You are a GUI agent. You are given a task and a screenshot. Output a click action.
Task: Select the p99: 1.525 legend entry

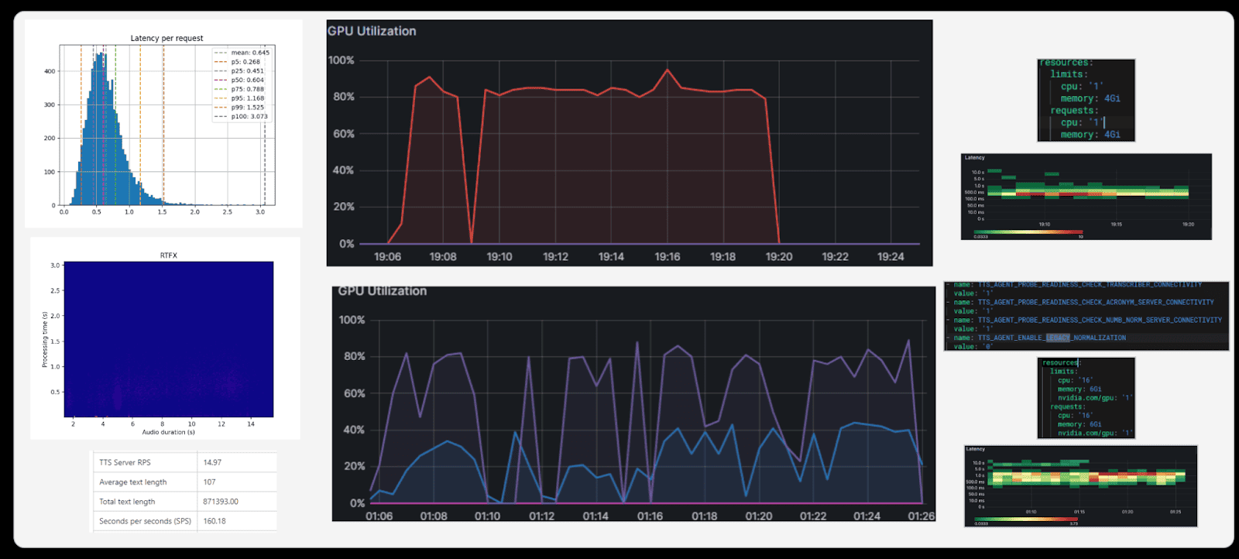(x=246, y=108)
